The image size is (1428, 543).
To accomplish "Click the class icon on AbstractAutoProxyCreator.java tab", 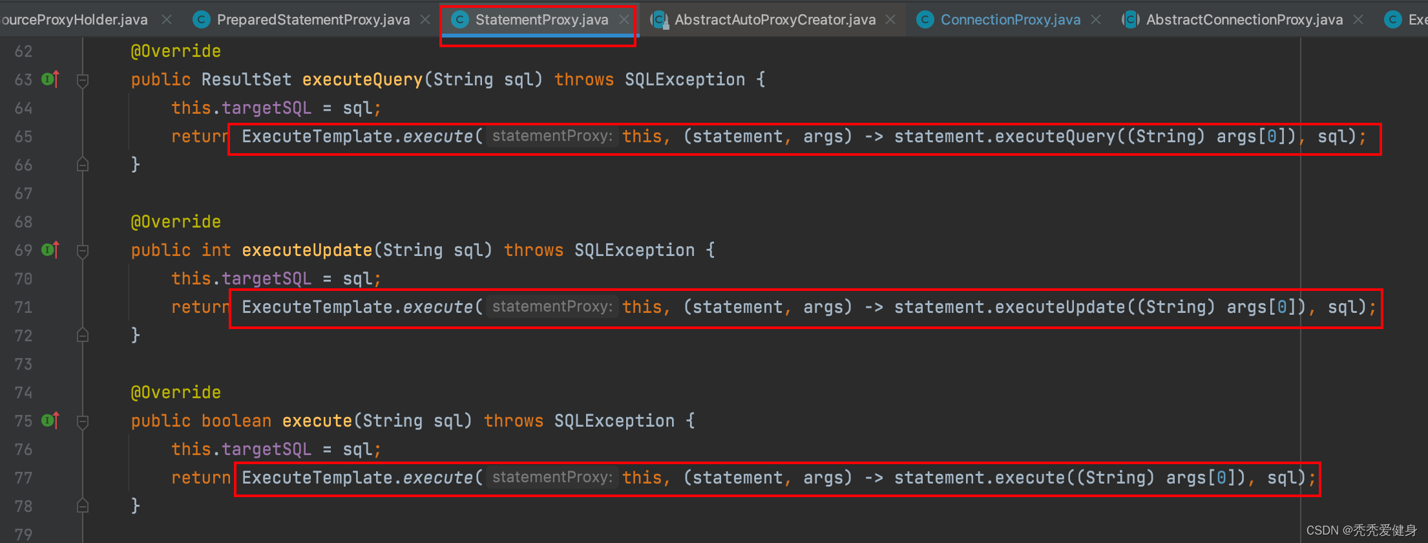I will (x=659, y=20).
